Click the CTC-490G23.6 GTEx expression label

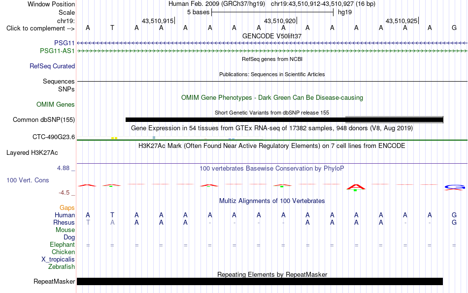[x=54, y=137]
